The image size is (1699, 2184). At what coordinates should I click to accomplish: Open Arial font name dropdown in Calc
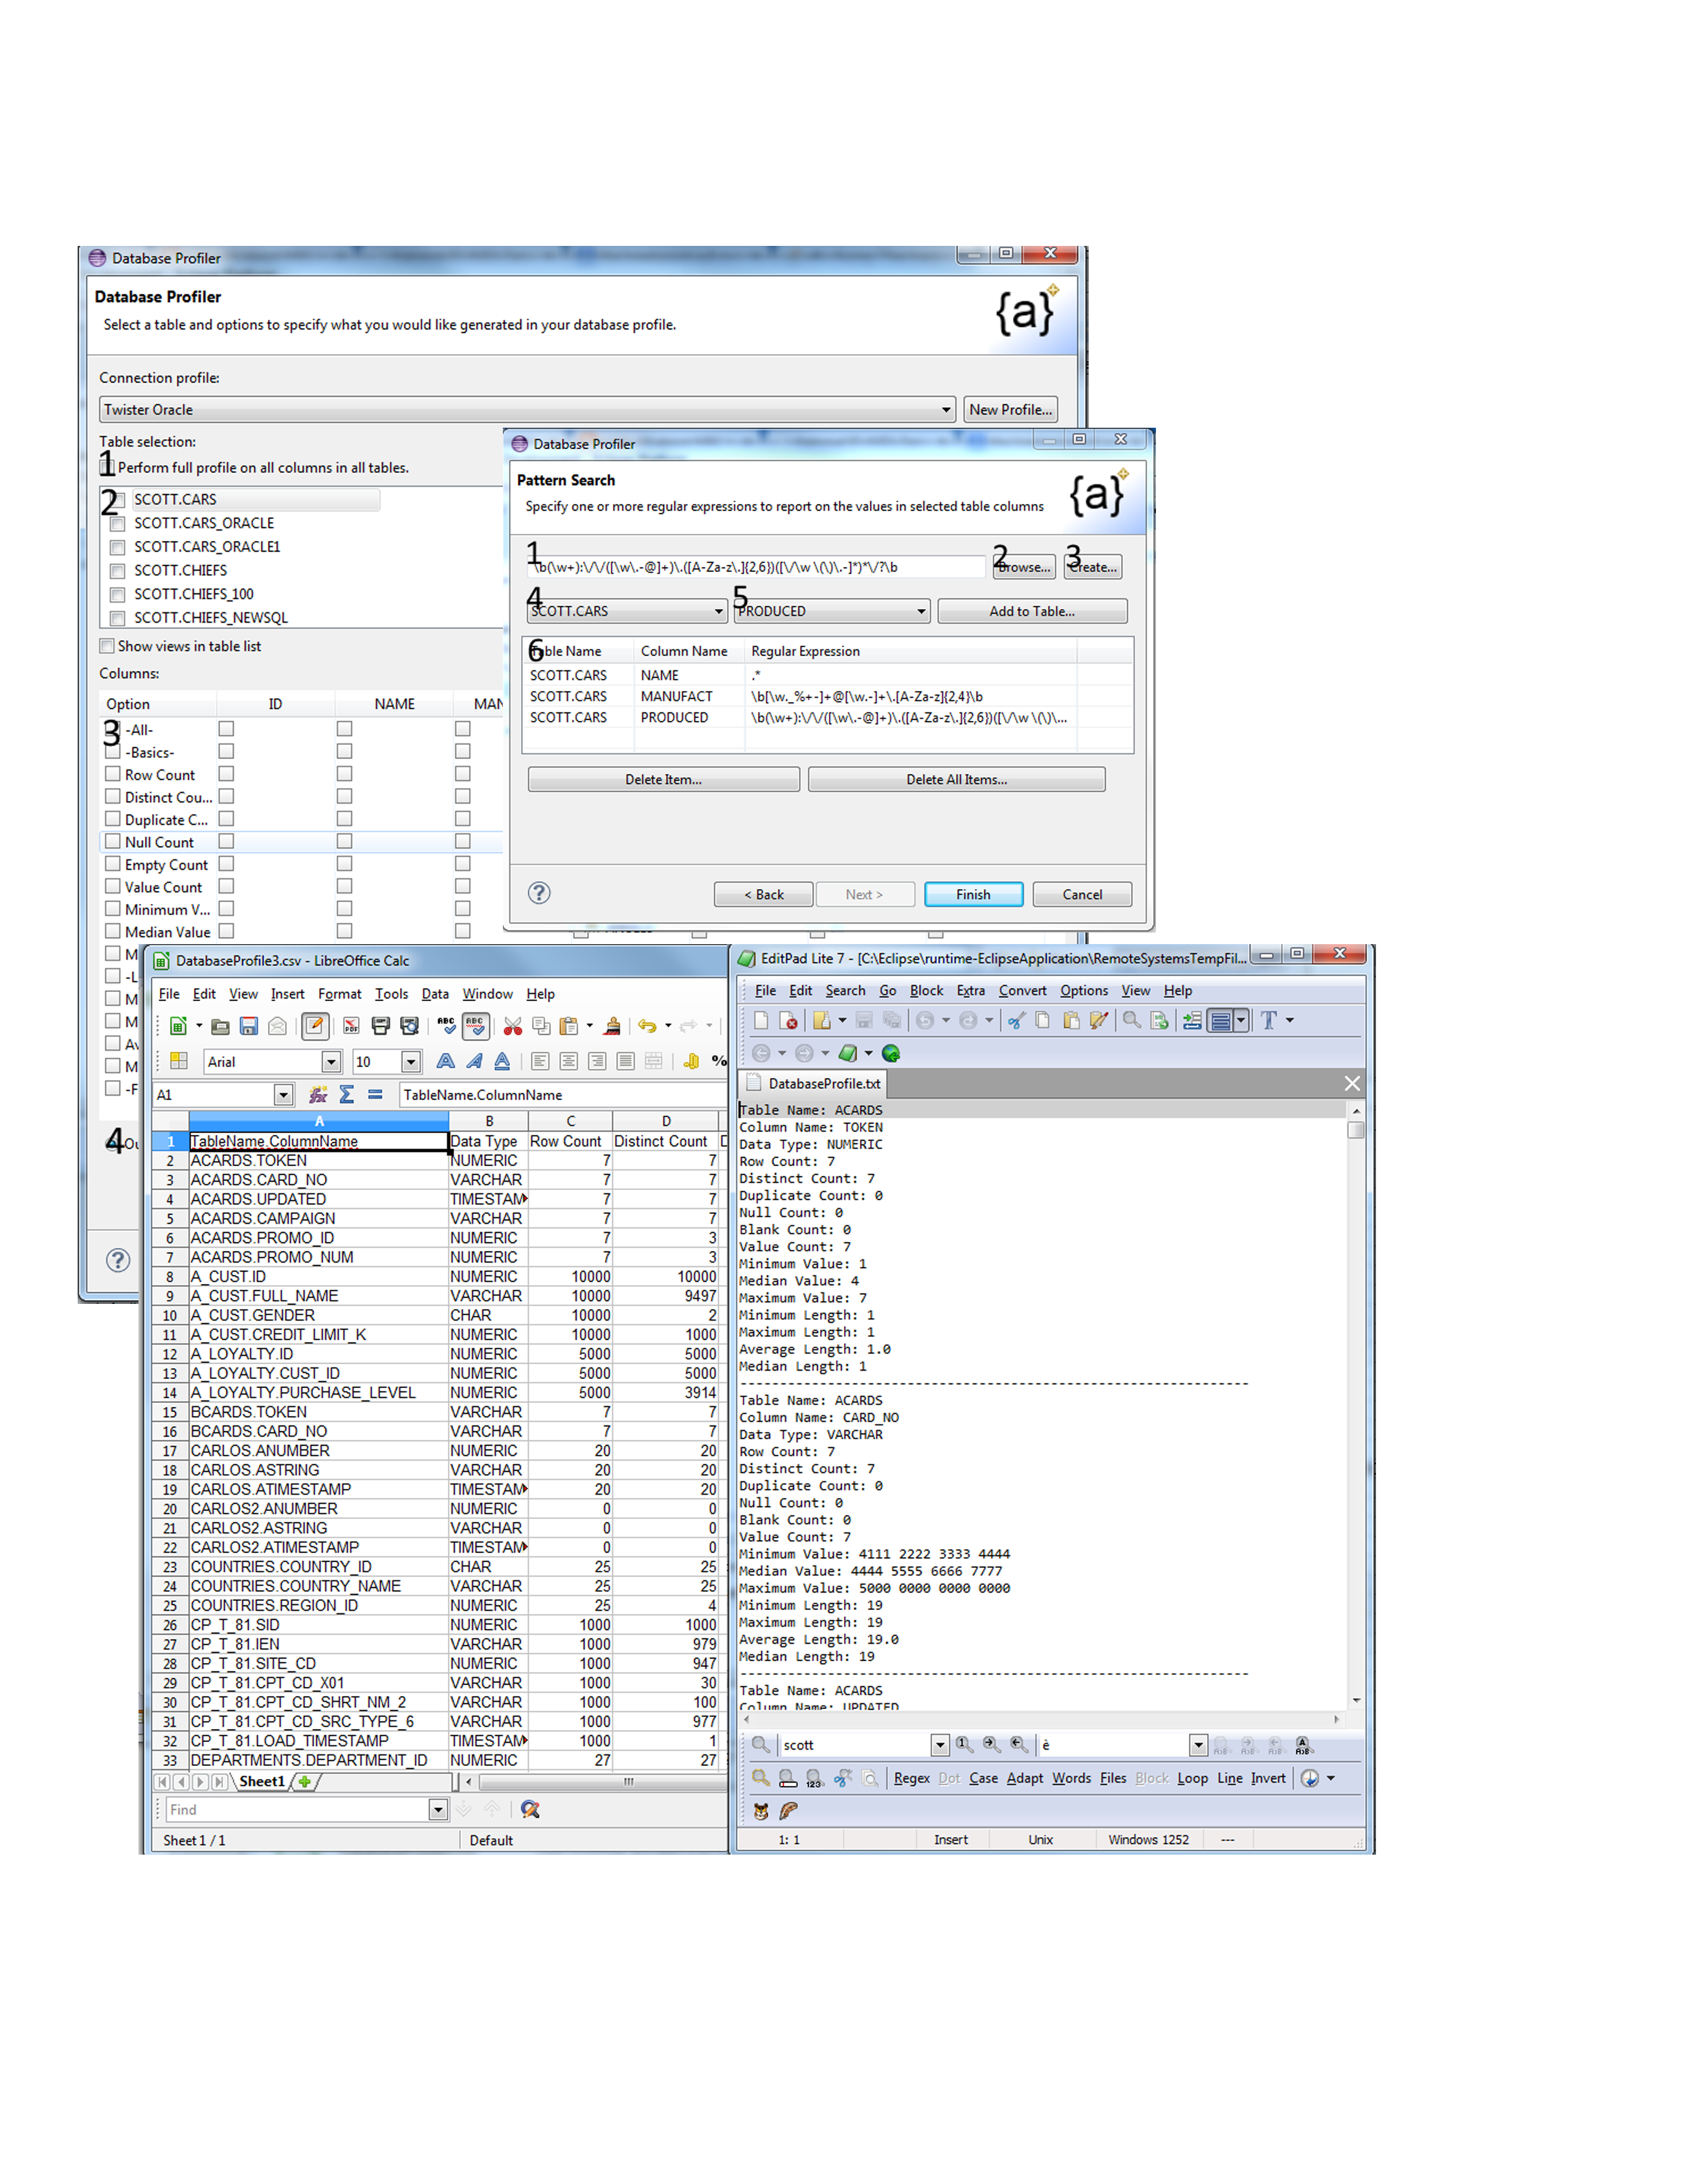pyautogui.click(x=331, y=1062)
